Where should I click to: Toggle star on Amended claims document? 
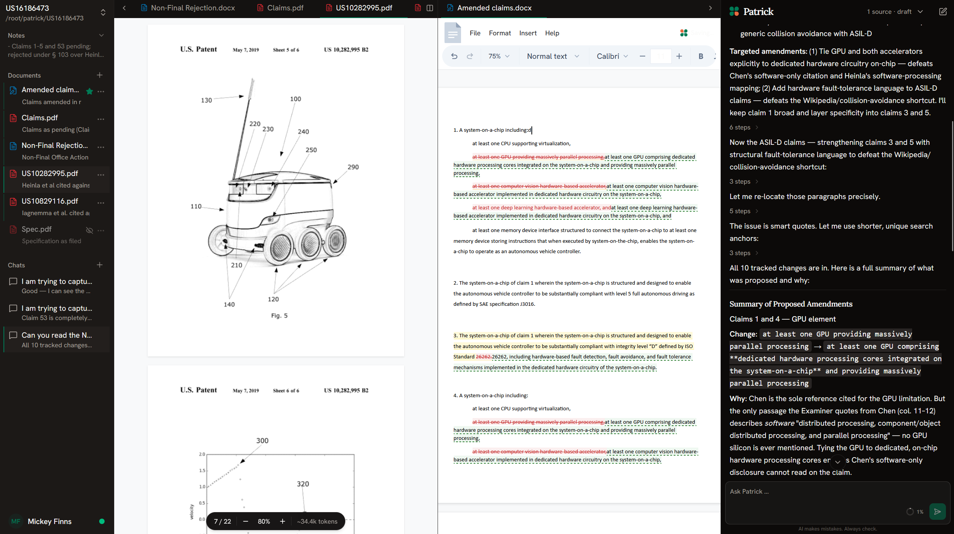click(x=90, y=91)
